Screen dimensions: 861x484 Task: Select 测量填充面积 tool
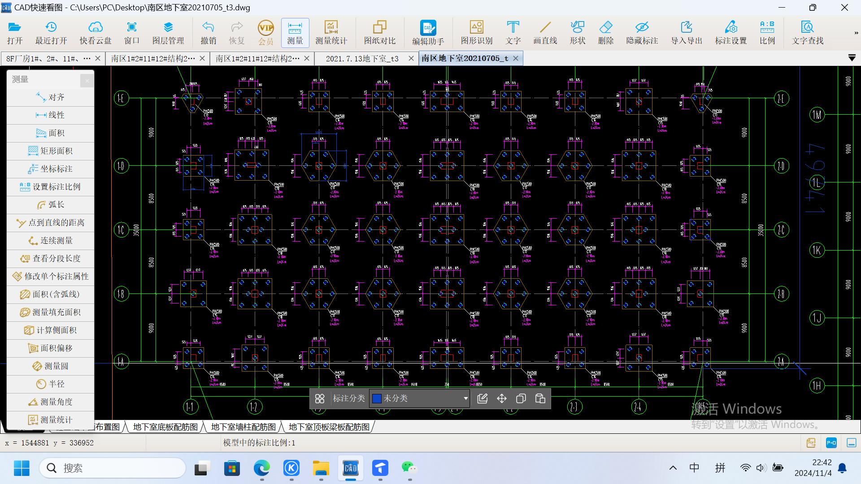(51, 312)
